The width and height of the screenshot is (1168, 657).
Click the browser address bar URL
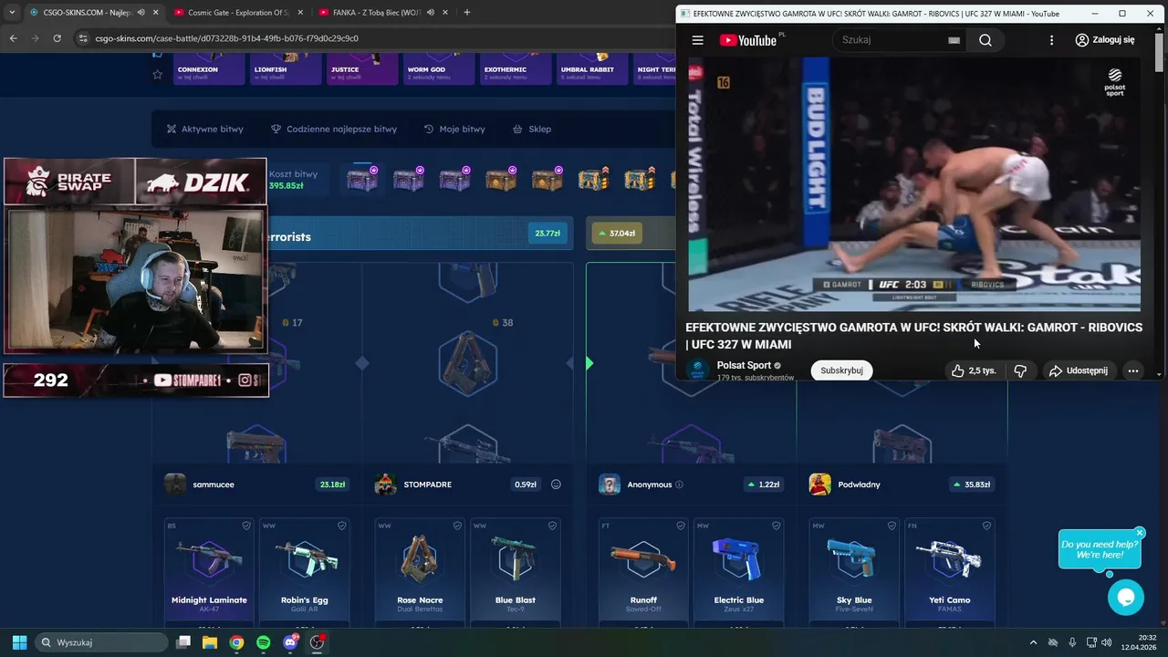coord(226,38)
